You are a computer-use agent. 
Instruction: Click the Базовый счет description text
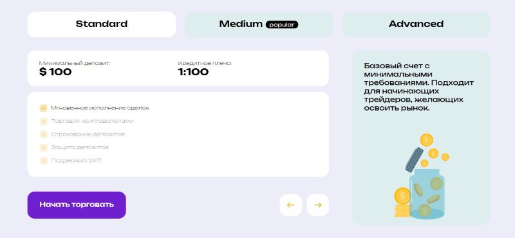419,87
